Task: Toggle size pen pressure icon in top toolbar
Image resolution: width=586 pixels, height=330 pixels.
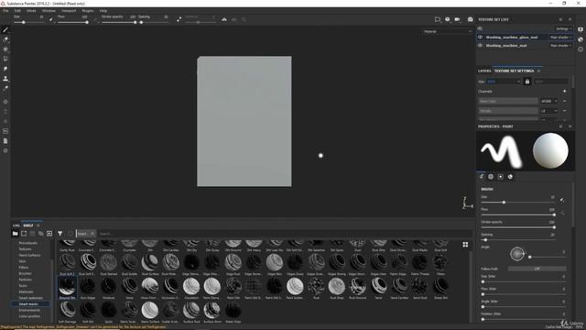Action: pyautogui.click(x=51, y=19)
